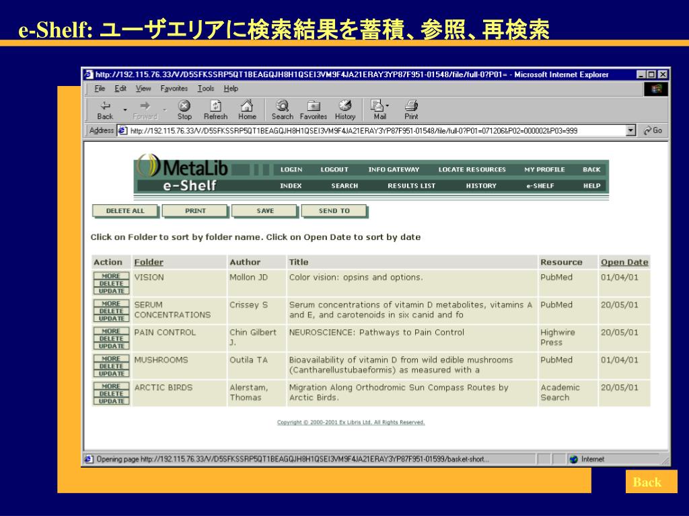Click the SEND TO button
Screen dimensions: 689x516
click(x=334, y=210)
